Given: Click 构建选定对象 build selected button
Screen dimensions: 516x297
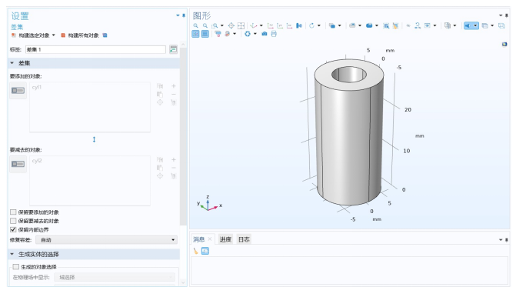Looking at the screenshot, I should tap(31, 35).
